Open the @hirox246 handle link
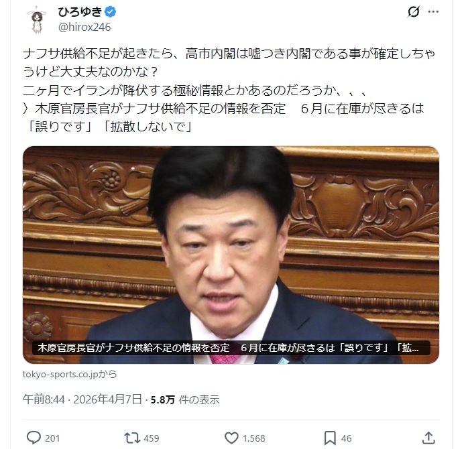The width and height of the screenshot is (466, 449). point(84,27)
